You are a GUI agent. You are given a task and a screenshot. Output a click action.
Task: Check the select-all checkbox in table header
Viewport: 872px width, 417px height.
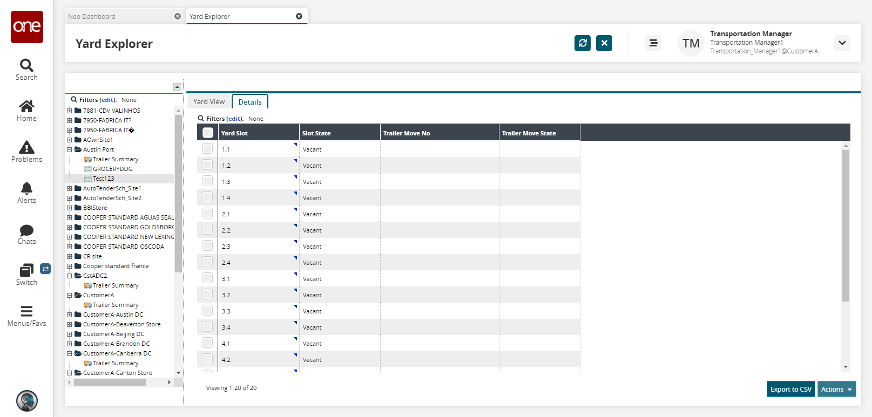tap(208, 133)
